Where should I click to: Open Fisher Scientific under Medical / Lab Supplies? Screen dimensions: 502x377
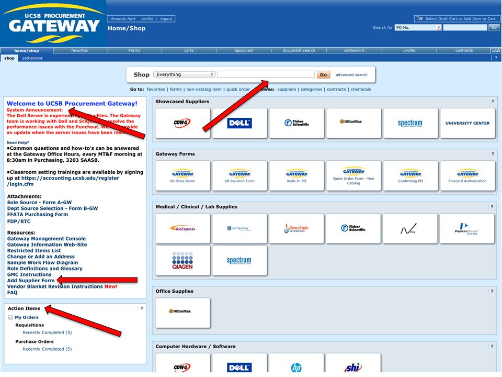pyautogui.click(x=354, y=229)
